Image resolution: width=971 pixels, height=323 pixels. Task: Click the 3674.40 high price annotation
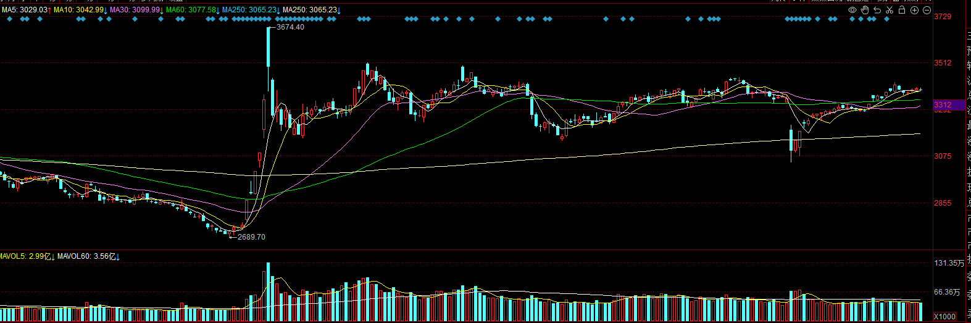pyautogui.click(x=290, y=27)
